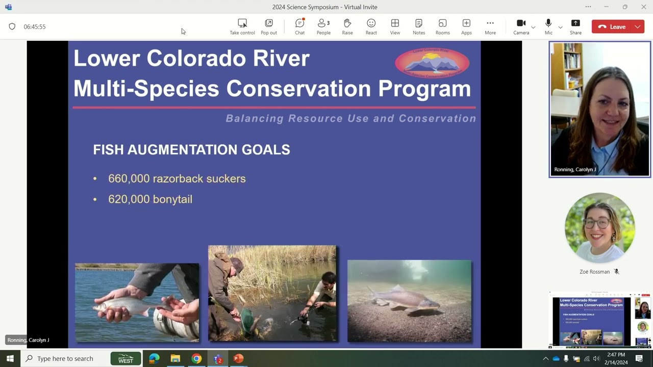
Task: Click Share to share content
Action: (x=575, y=27)
